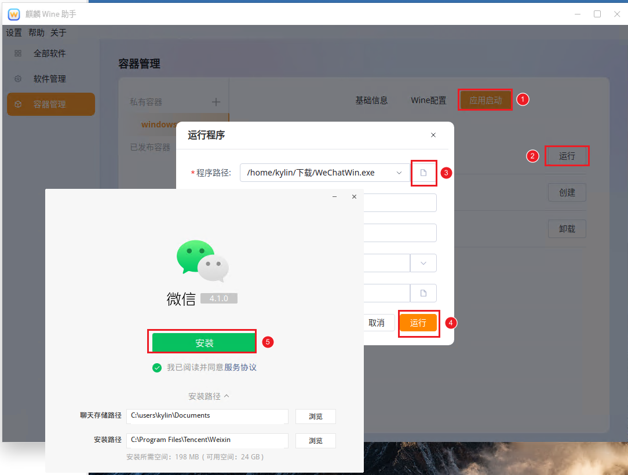Click the WeChat logo in installer
The image size is (628, 475).
coord(203,260)
